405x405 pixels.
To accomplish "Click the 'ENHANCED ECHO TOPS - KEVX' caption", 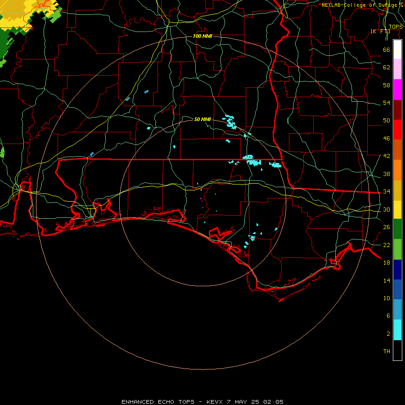I will point(172,402).
